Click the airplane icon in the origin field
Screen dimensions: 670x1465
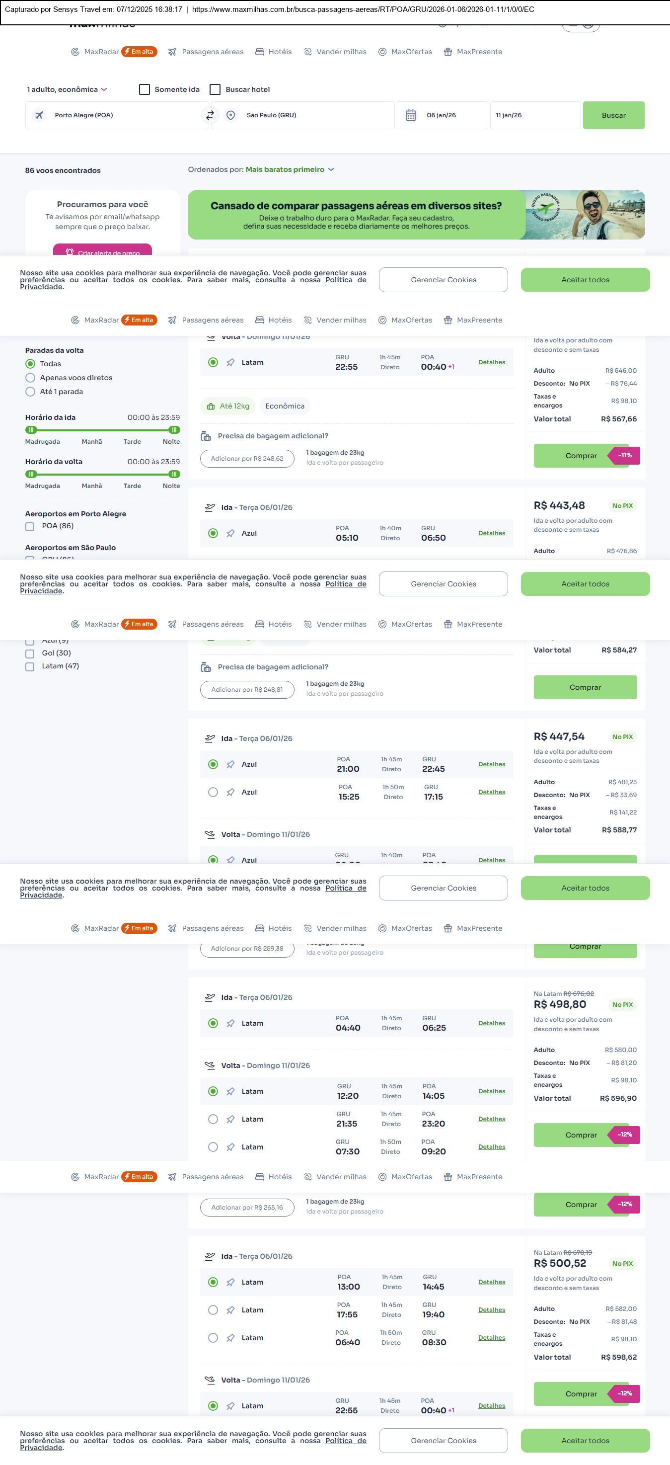click(x=39, y=115)
